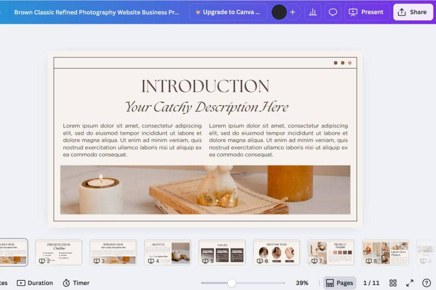Open help using the question mark icon
The width and height of the screenshot is (436, 290).
(427, 283)
